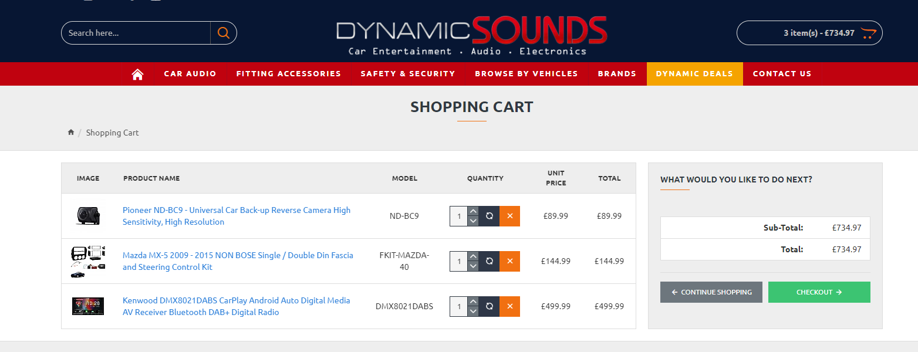Remove Kenwood DMX8021DABS from cart

click(x=509, y=306)
